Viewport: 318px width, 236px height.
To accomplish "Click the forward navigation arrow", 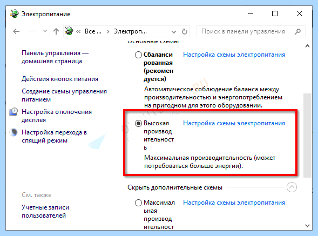I will tap(32, 31).
